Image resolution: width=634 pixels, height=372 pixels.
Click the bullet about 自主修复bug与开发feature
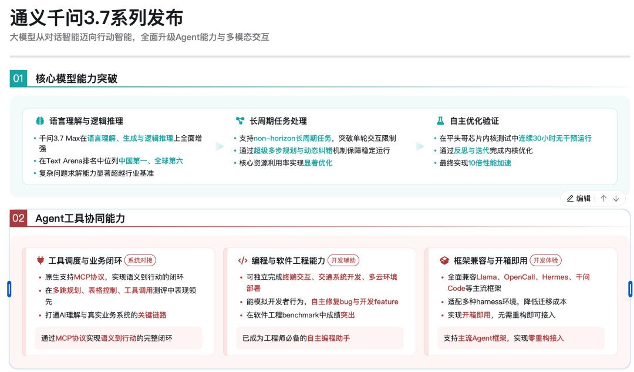(322, 301)
